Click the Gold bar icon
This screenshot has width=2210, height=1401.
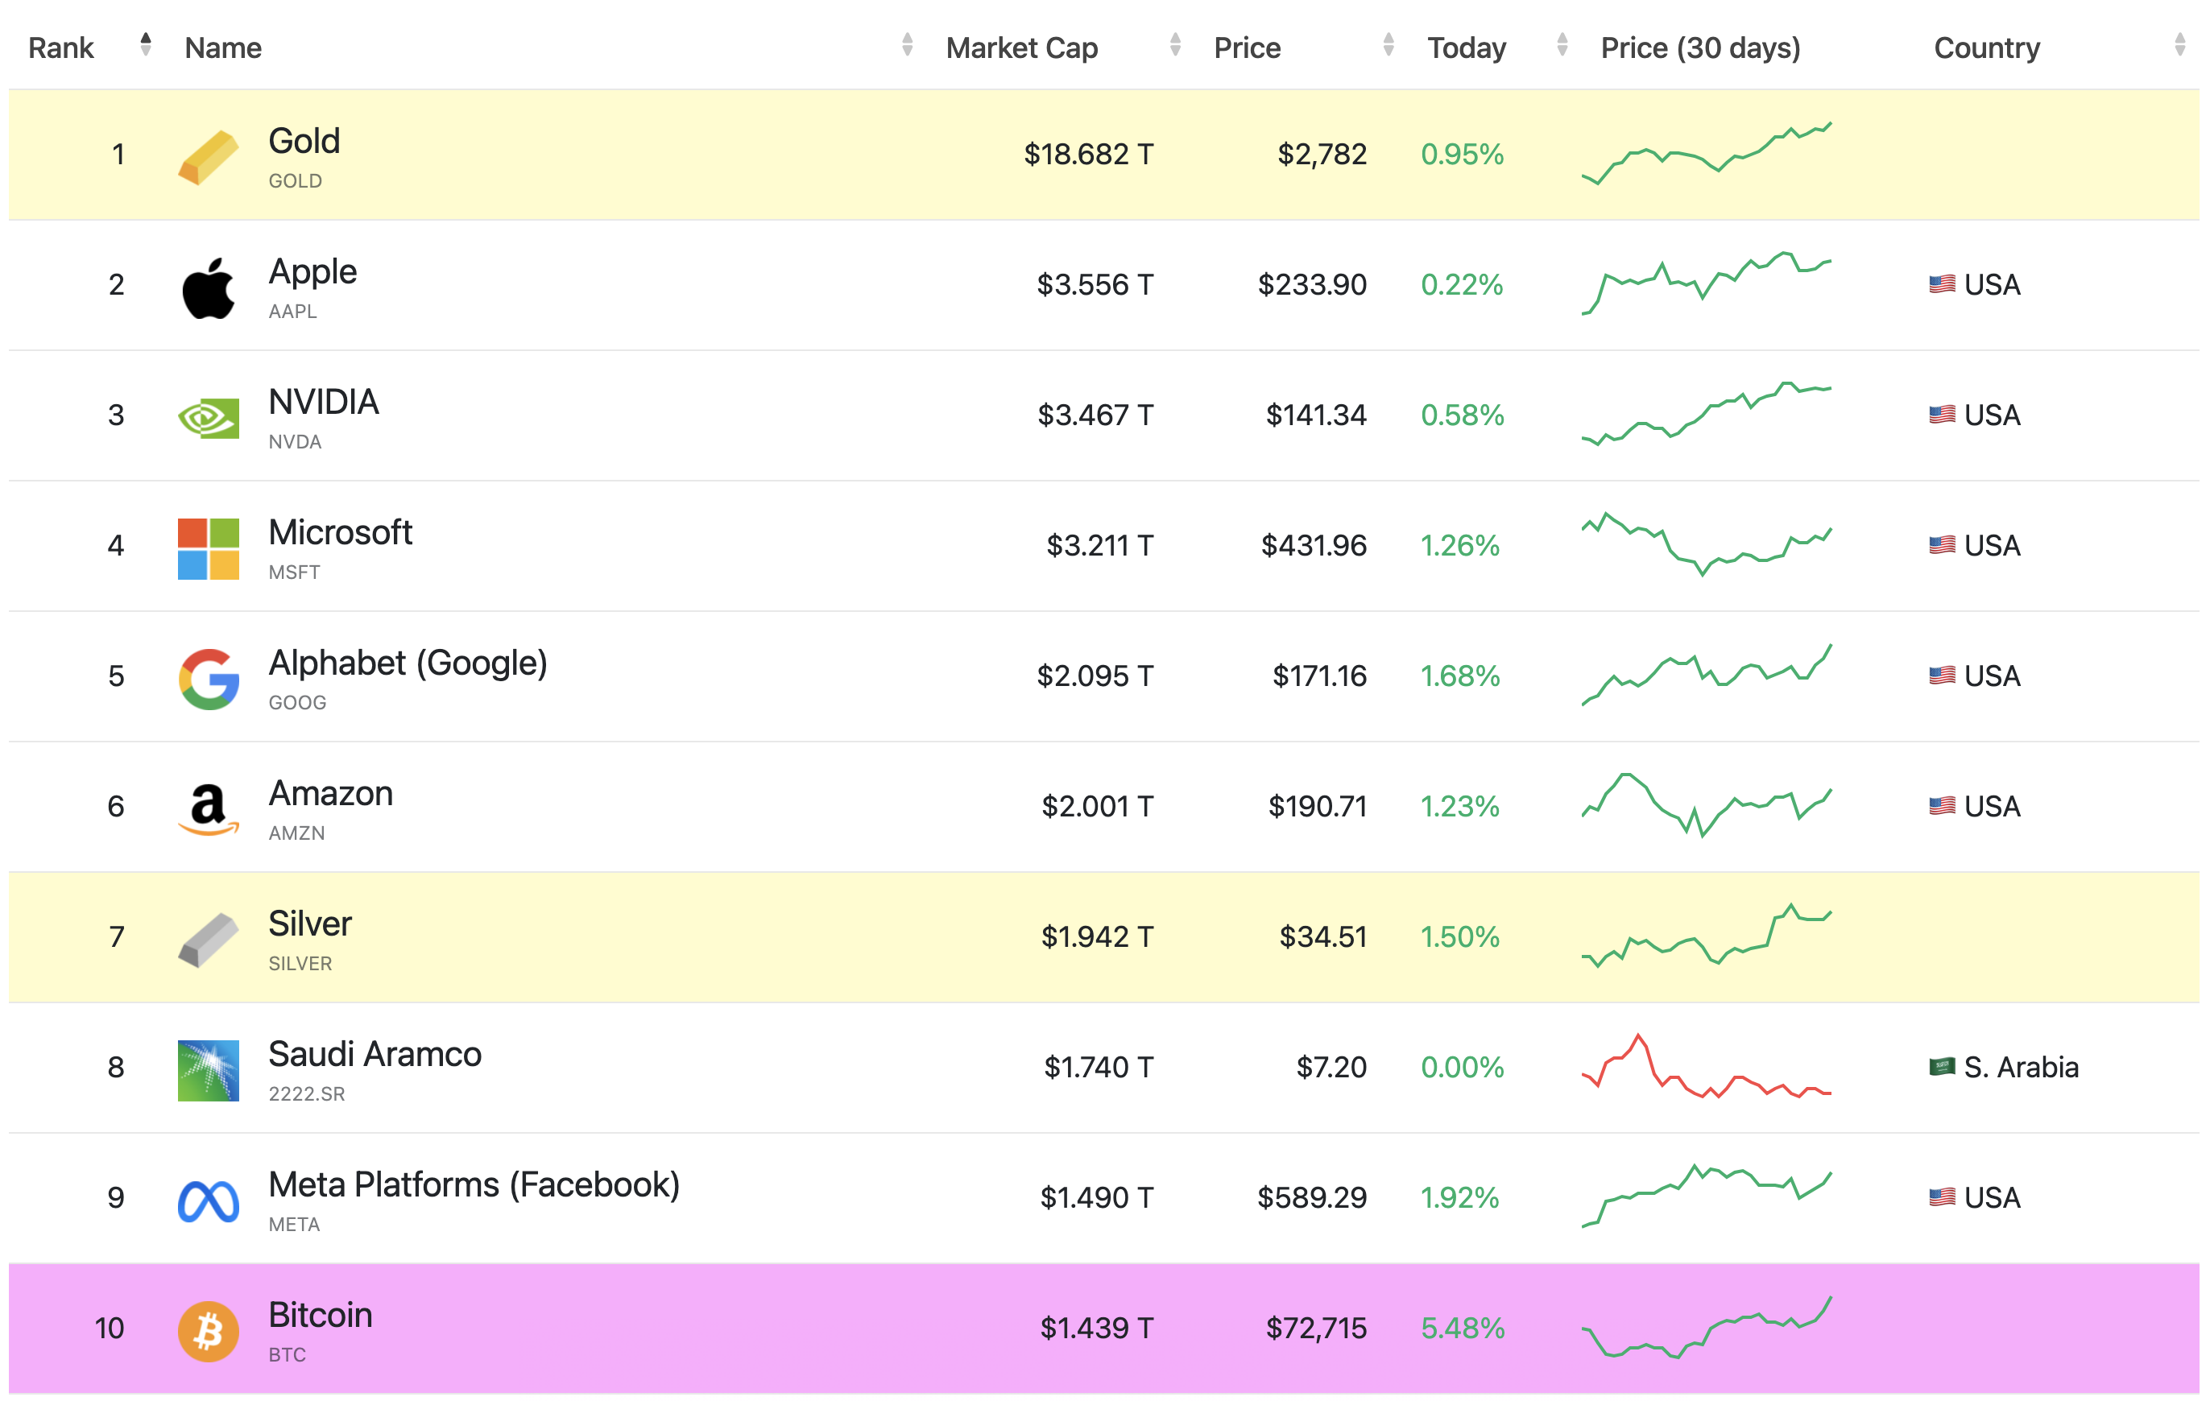[209, 156]
